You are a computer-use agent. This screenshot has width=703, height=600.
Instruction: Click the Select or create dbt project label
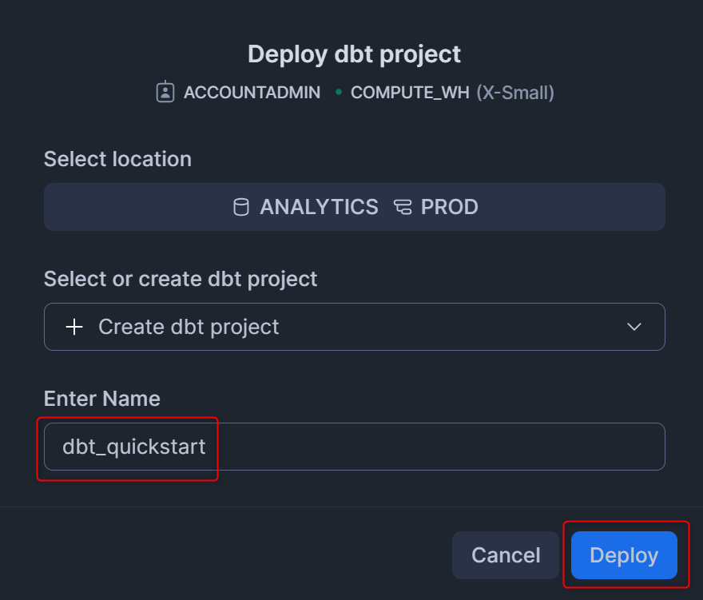pyautogui.click(x=181, y=279)
